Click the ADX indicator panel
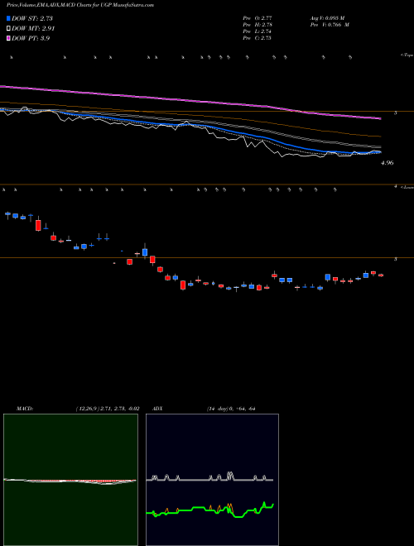Image resolution: width=414 pixels, height=546 pixels. point(212,480)
